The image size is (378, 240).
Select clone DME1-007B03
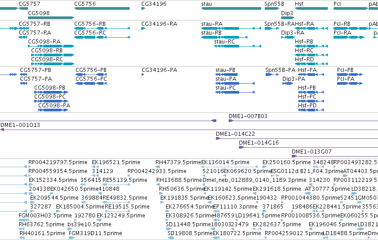coord(248,116)
